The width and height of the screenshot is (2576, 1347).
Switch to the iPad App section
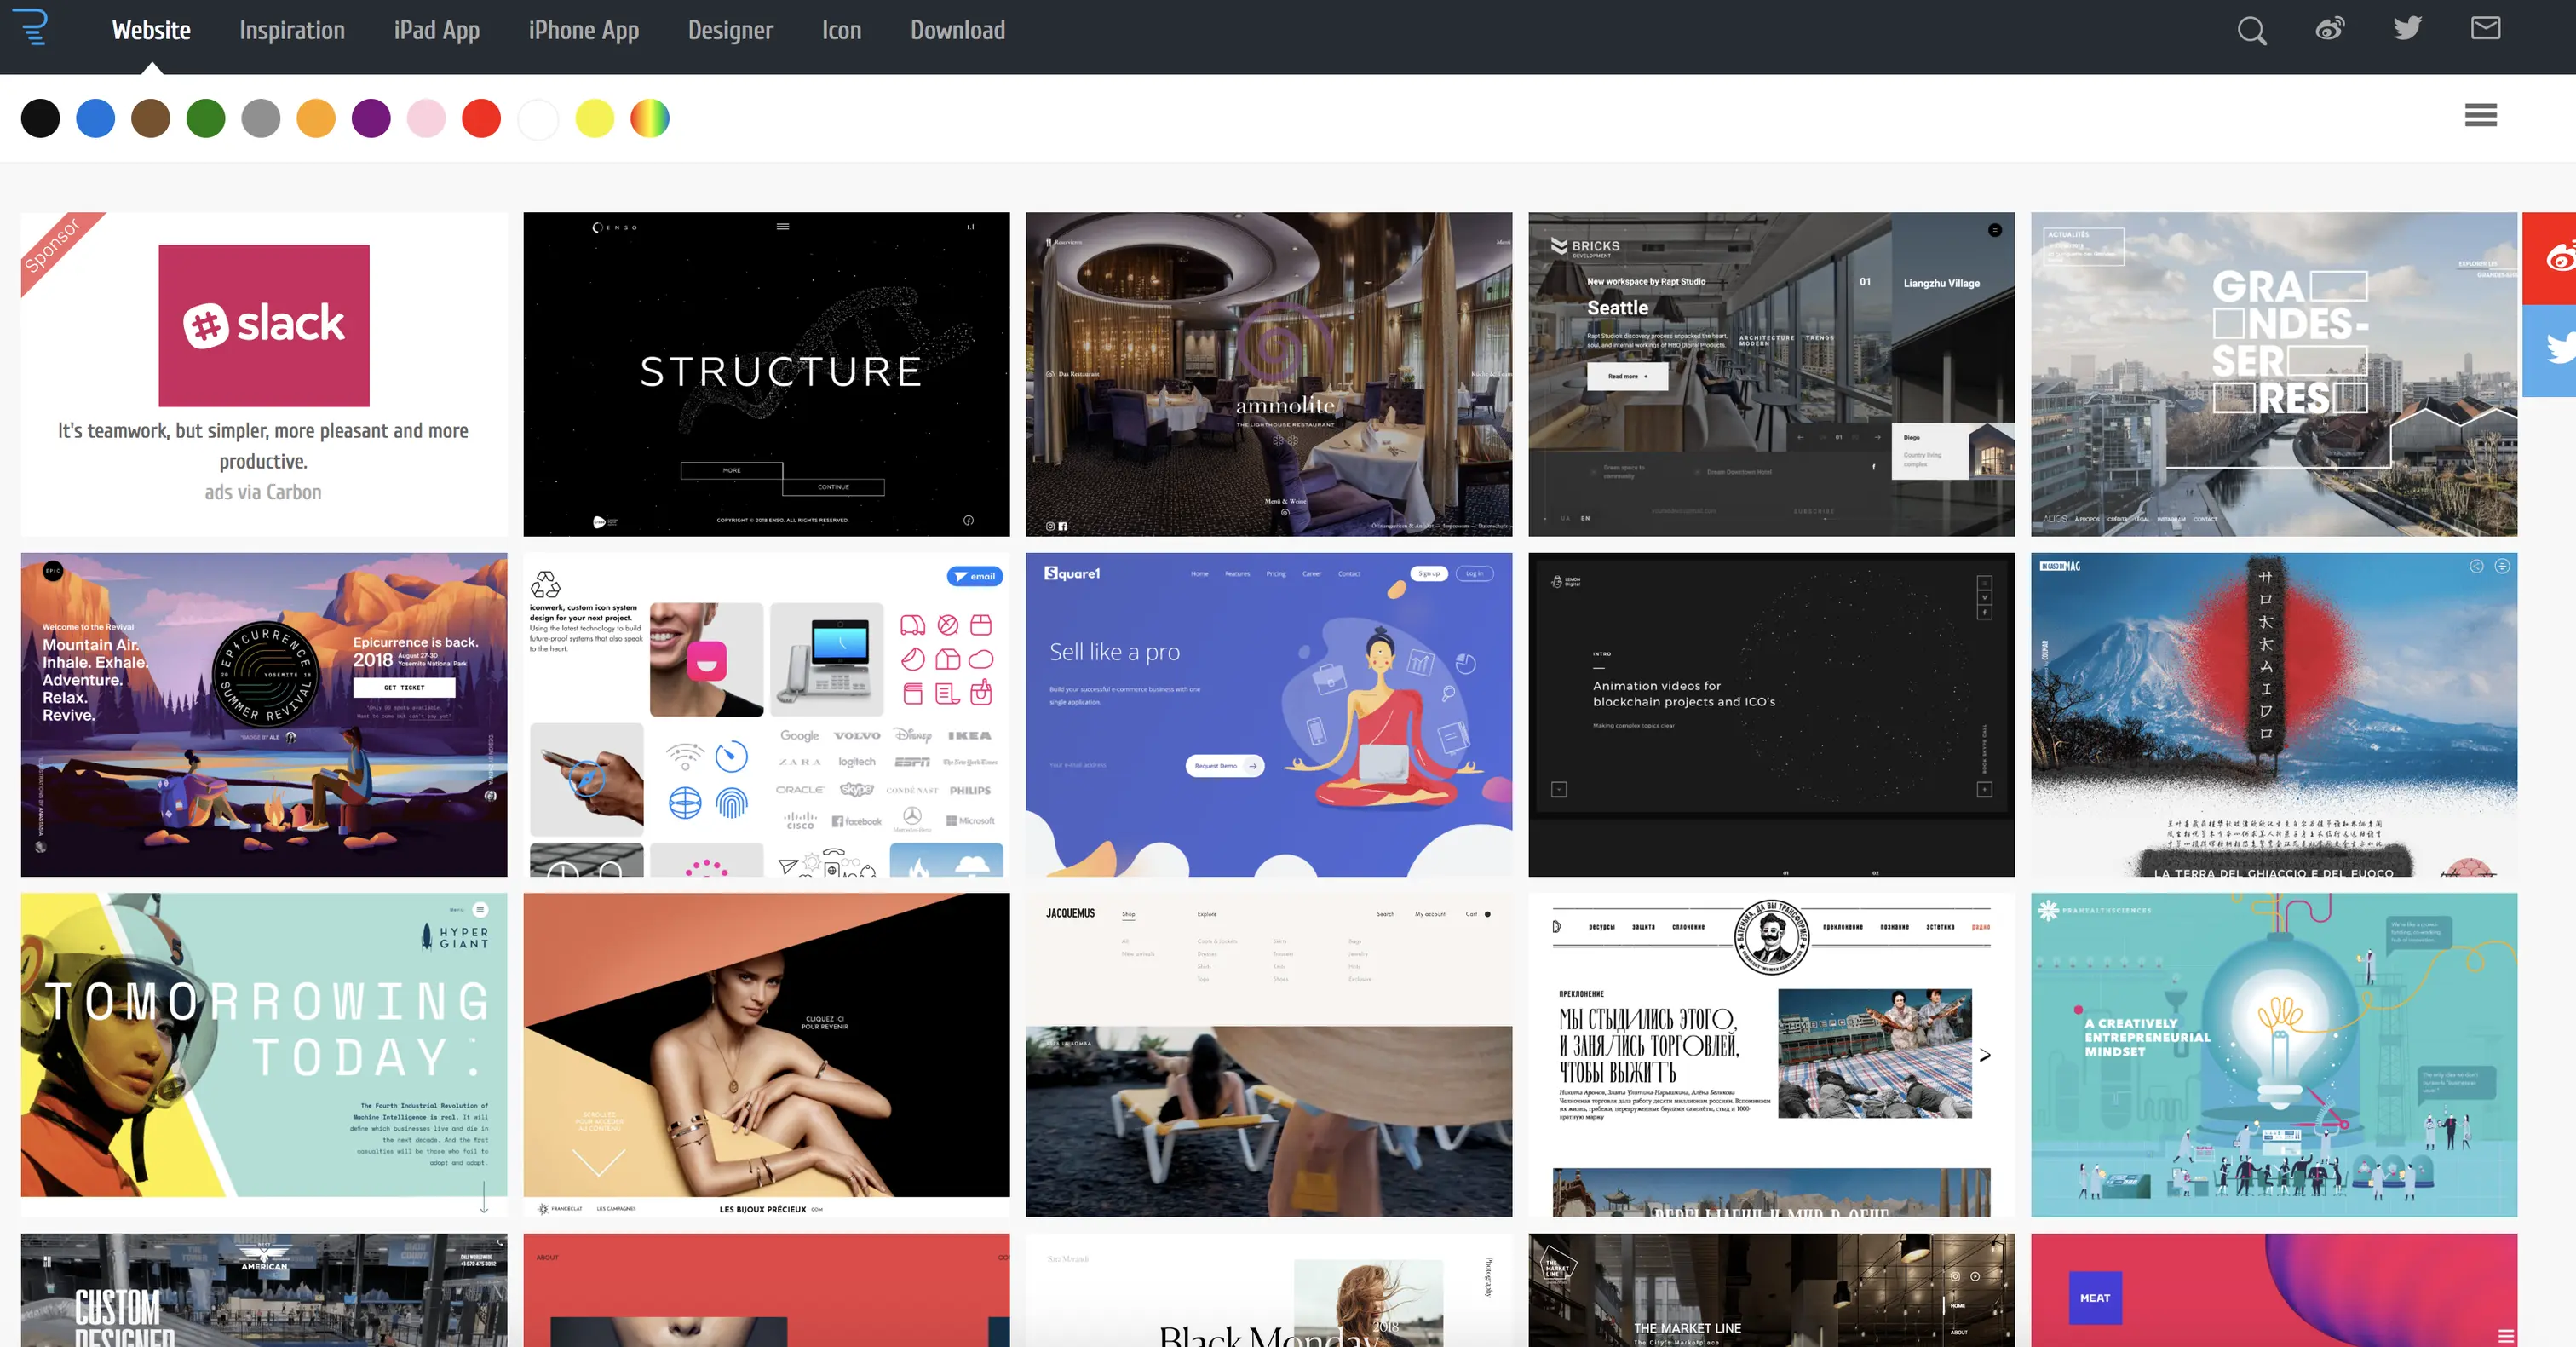[x=436, y=31]
